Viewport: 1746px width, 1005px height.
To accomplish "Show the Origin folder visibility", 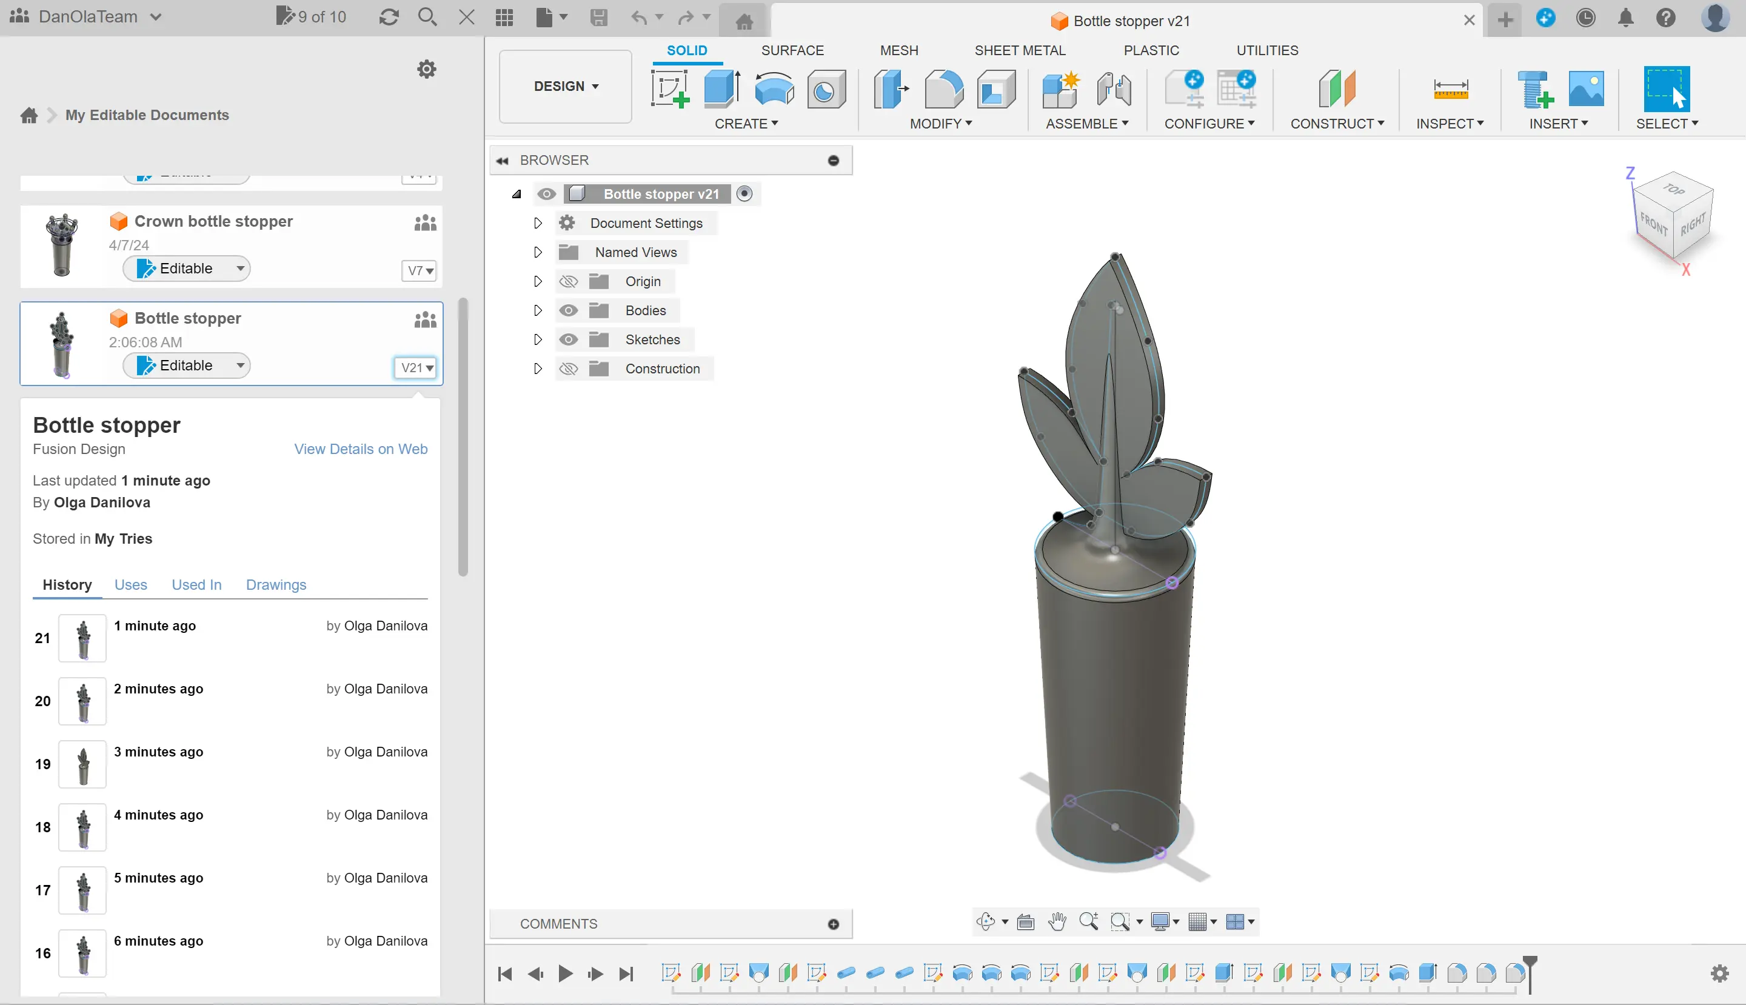I will [568, 282].
